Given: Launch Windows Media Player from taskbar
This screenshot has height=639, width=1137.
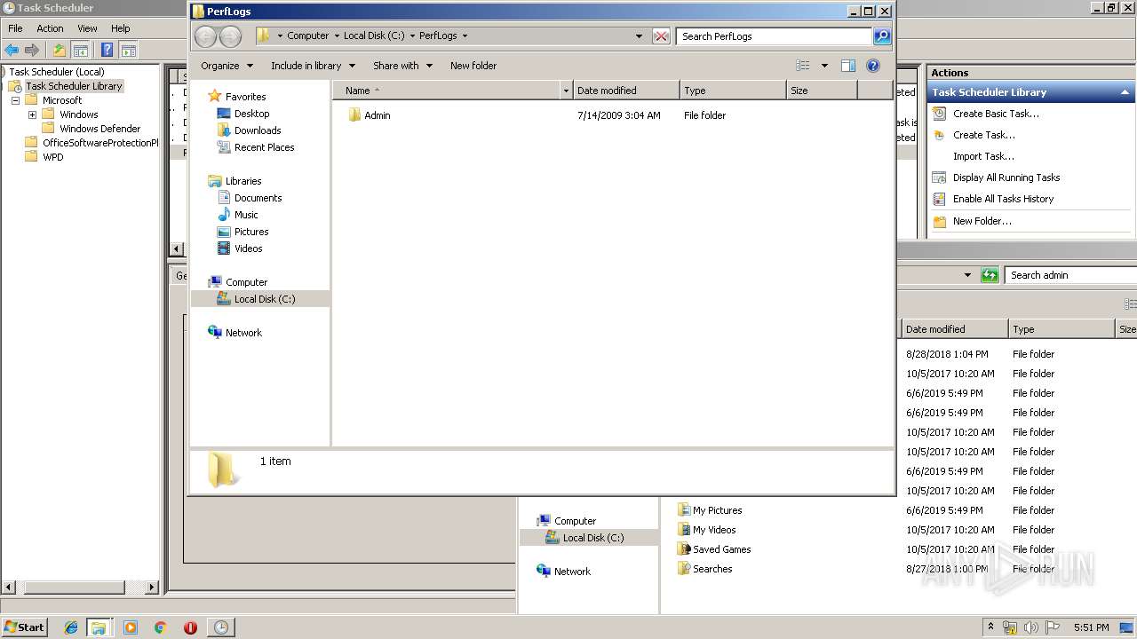Looking at the screenshot, I should [x=131, y=627].
